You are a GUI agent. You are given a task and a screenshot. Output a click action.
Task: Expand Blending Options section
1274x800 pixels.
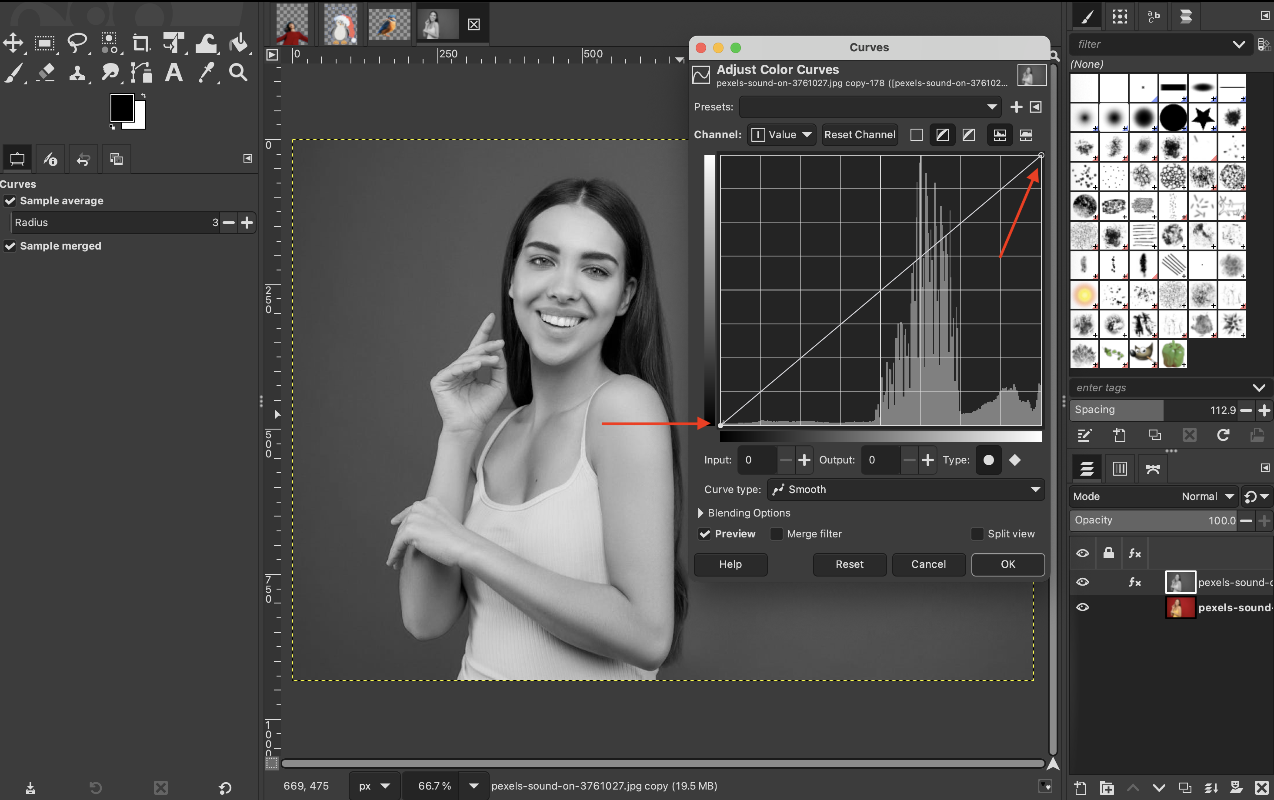[x=700, y=512]
